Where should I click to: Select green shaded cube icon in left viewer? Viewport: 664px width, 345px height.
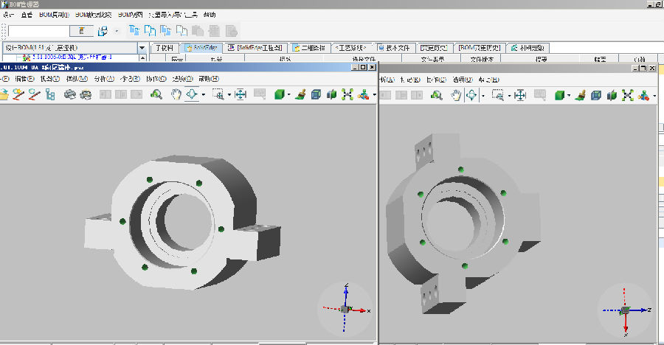click(x=279, y=94)
